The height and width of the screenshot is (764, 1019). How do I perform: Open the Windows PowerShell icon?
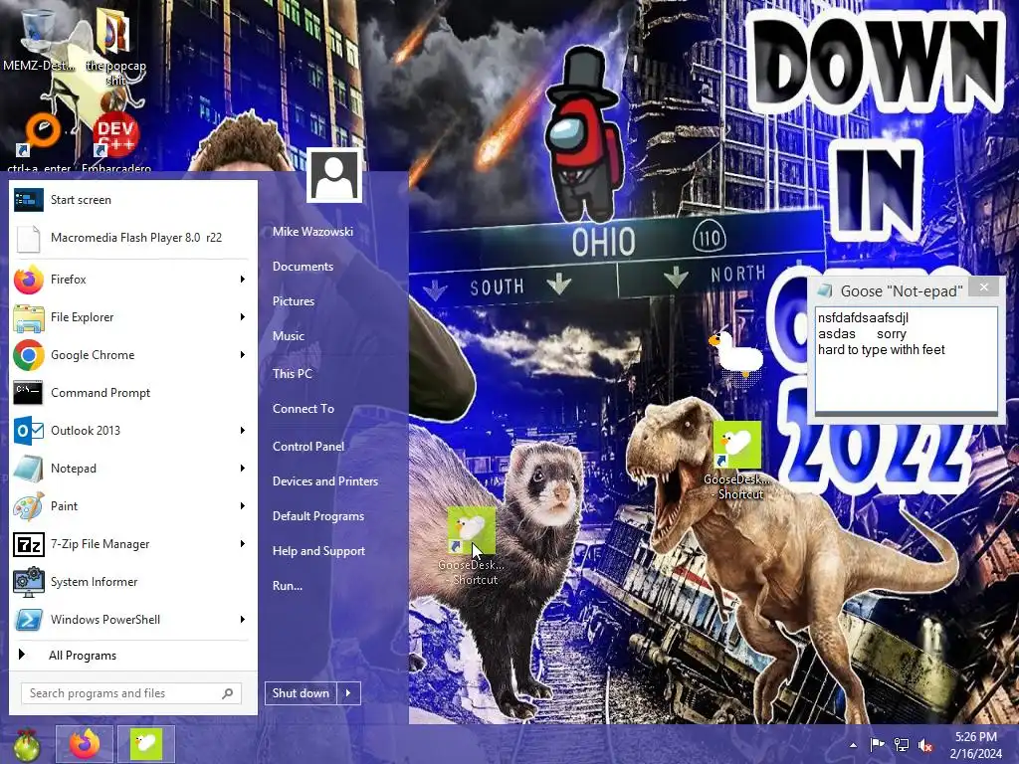click(x=29, y=619)
